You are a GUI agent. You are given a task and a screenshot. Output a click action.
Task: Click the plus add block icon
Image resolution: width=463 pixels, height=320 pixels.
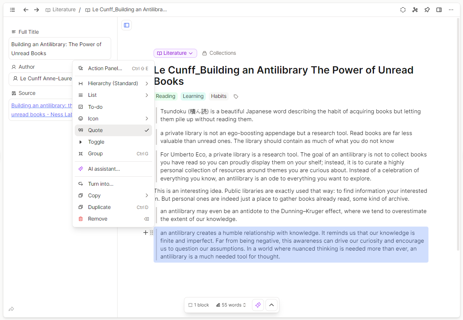[x=145, y=233]
